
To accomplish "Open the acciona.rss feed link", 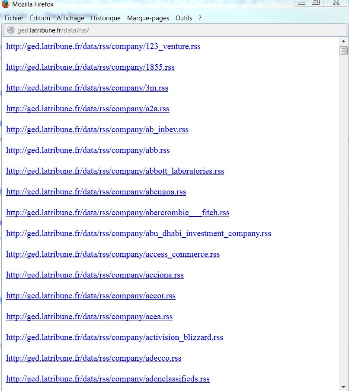I will pyautogui.click(x=95, y=275).
